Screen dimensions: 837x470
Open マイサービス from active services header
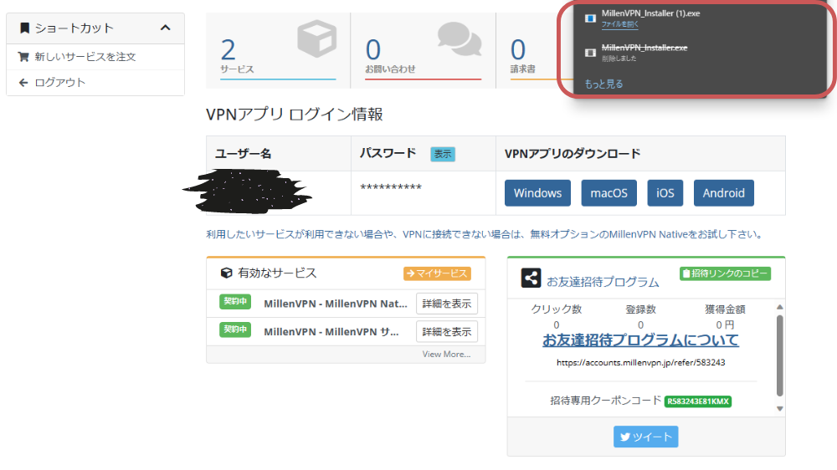click(x=437, y=273)
